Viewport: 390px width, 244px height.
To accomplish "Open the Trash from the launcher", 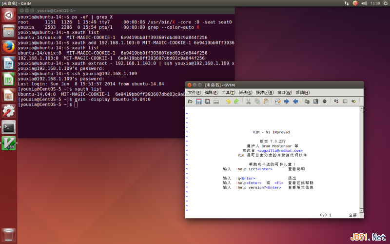I will [9, 235].
